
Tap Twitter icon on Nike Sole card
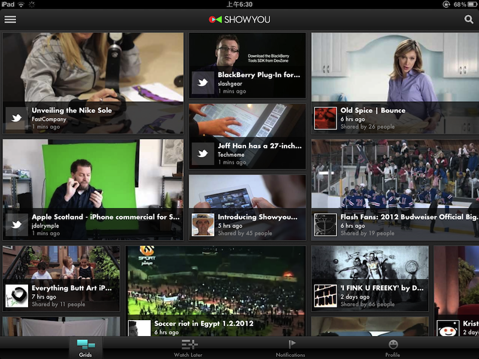(x=17, y=118)
